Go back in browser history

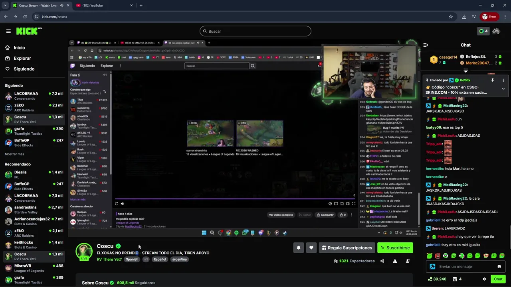pyautogui.click(x=6, y=17)
